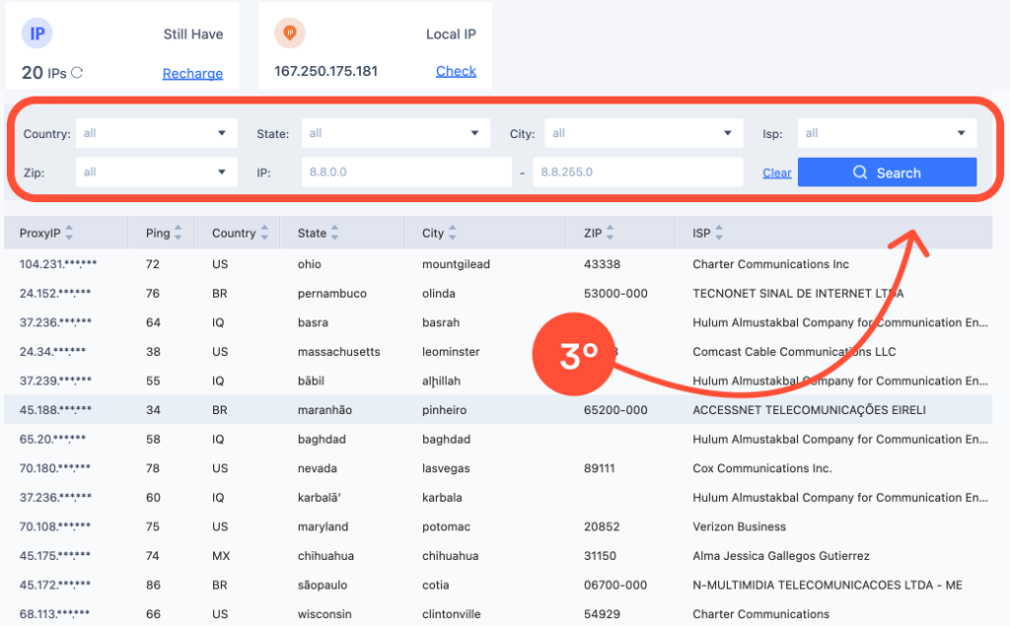The height and width of the screenshot is (626, 1010).
Task: Click the refresh icon next to 20 IPs
Action: (77, 72)
